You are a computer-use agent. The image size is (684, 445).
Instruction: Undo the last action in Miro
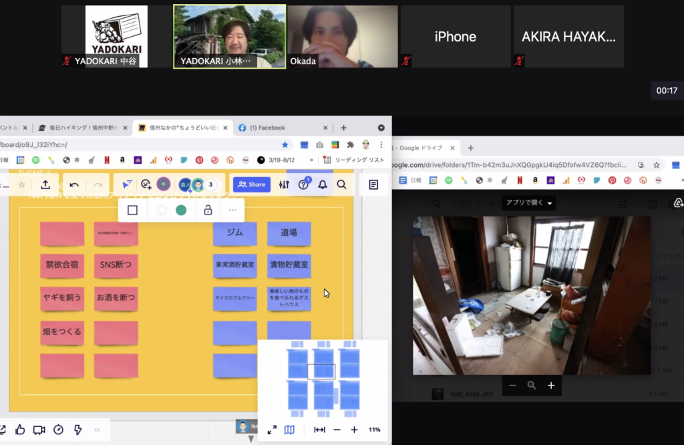point(74,184)
